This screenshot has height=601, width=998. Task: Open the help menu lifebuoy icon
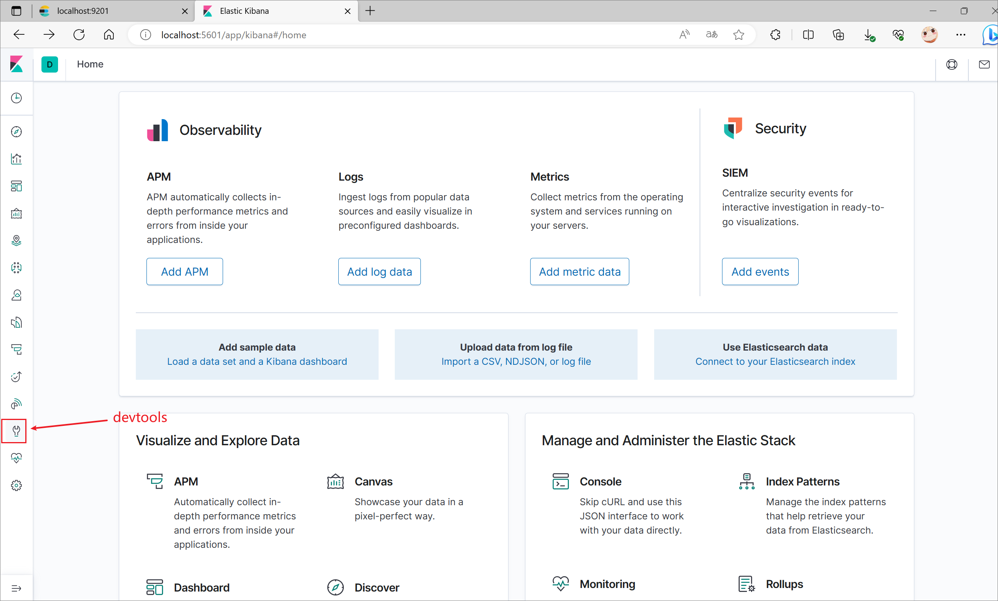pos(951,64)
